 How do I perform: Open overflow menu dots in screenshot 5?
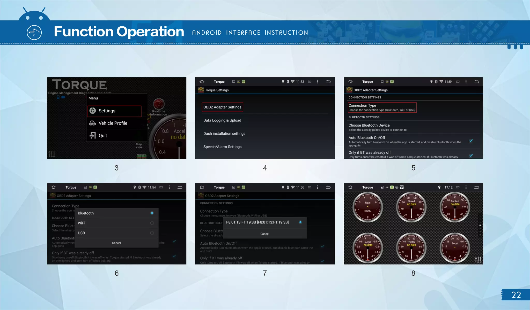pos(466,82)
